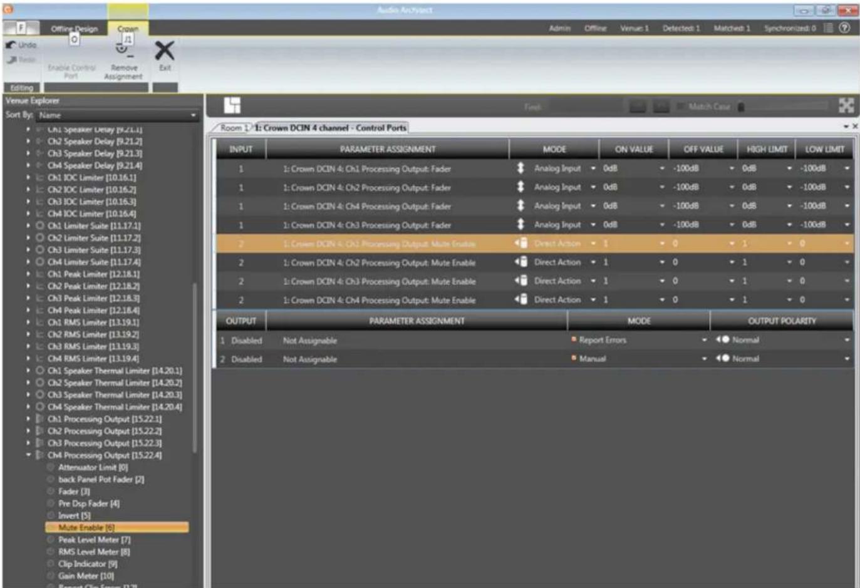Click the icon beside Fader [3] in tree
Screen dimensions: 860x588
point(51,492)
